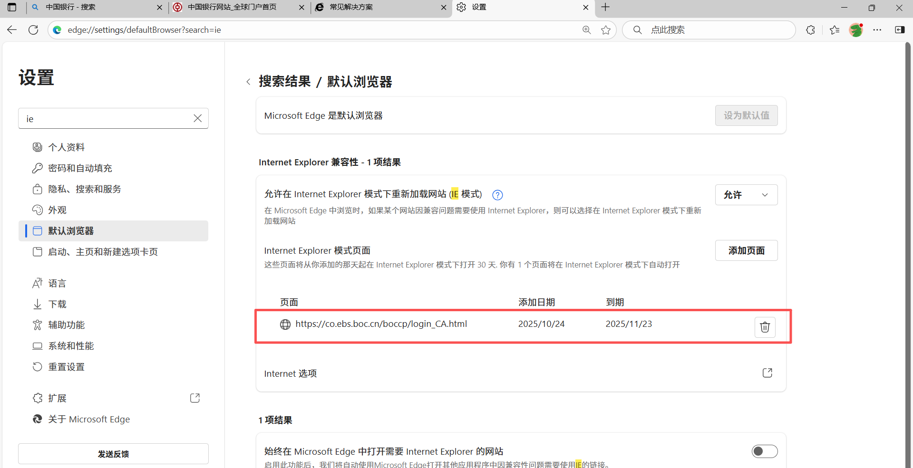Screen dimensions: 913x468
Task: Toggle the sidebar icon in toolbar
Action: (900, 30)
